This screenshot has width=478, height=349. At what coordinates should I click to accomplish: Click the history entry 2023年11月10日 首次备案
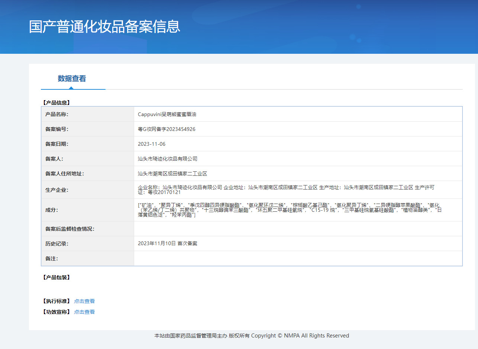pos(168,243)
